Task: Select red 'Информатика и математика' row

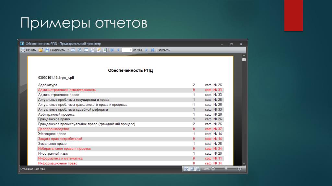Action: [x=130, y=158]
